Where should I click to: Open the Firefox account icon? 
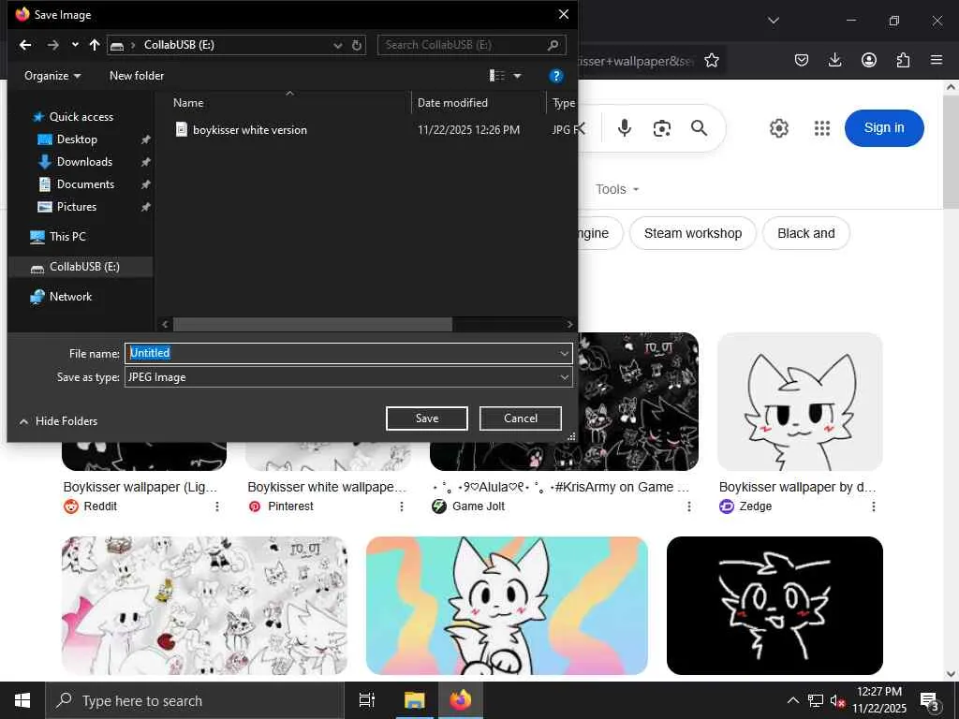(x=869, y=60)
